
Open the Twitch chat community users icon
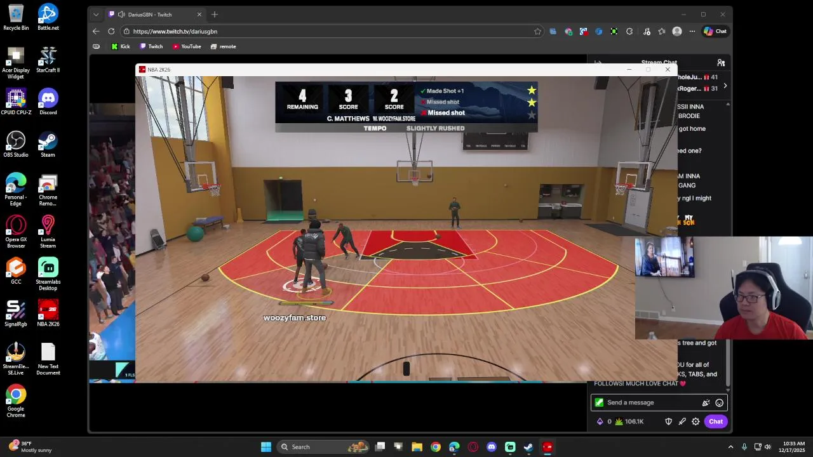[721, 63]
